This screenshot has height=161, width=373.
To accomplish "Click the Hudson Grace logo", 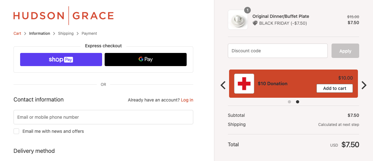I will click(63, 16).
